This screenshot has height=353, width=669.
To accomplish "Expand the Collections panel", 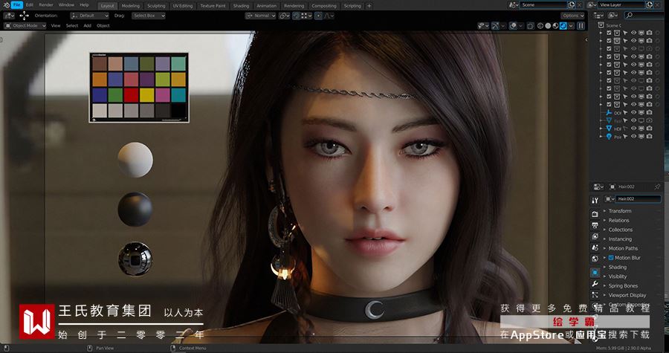I will (x=621, y=230).
